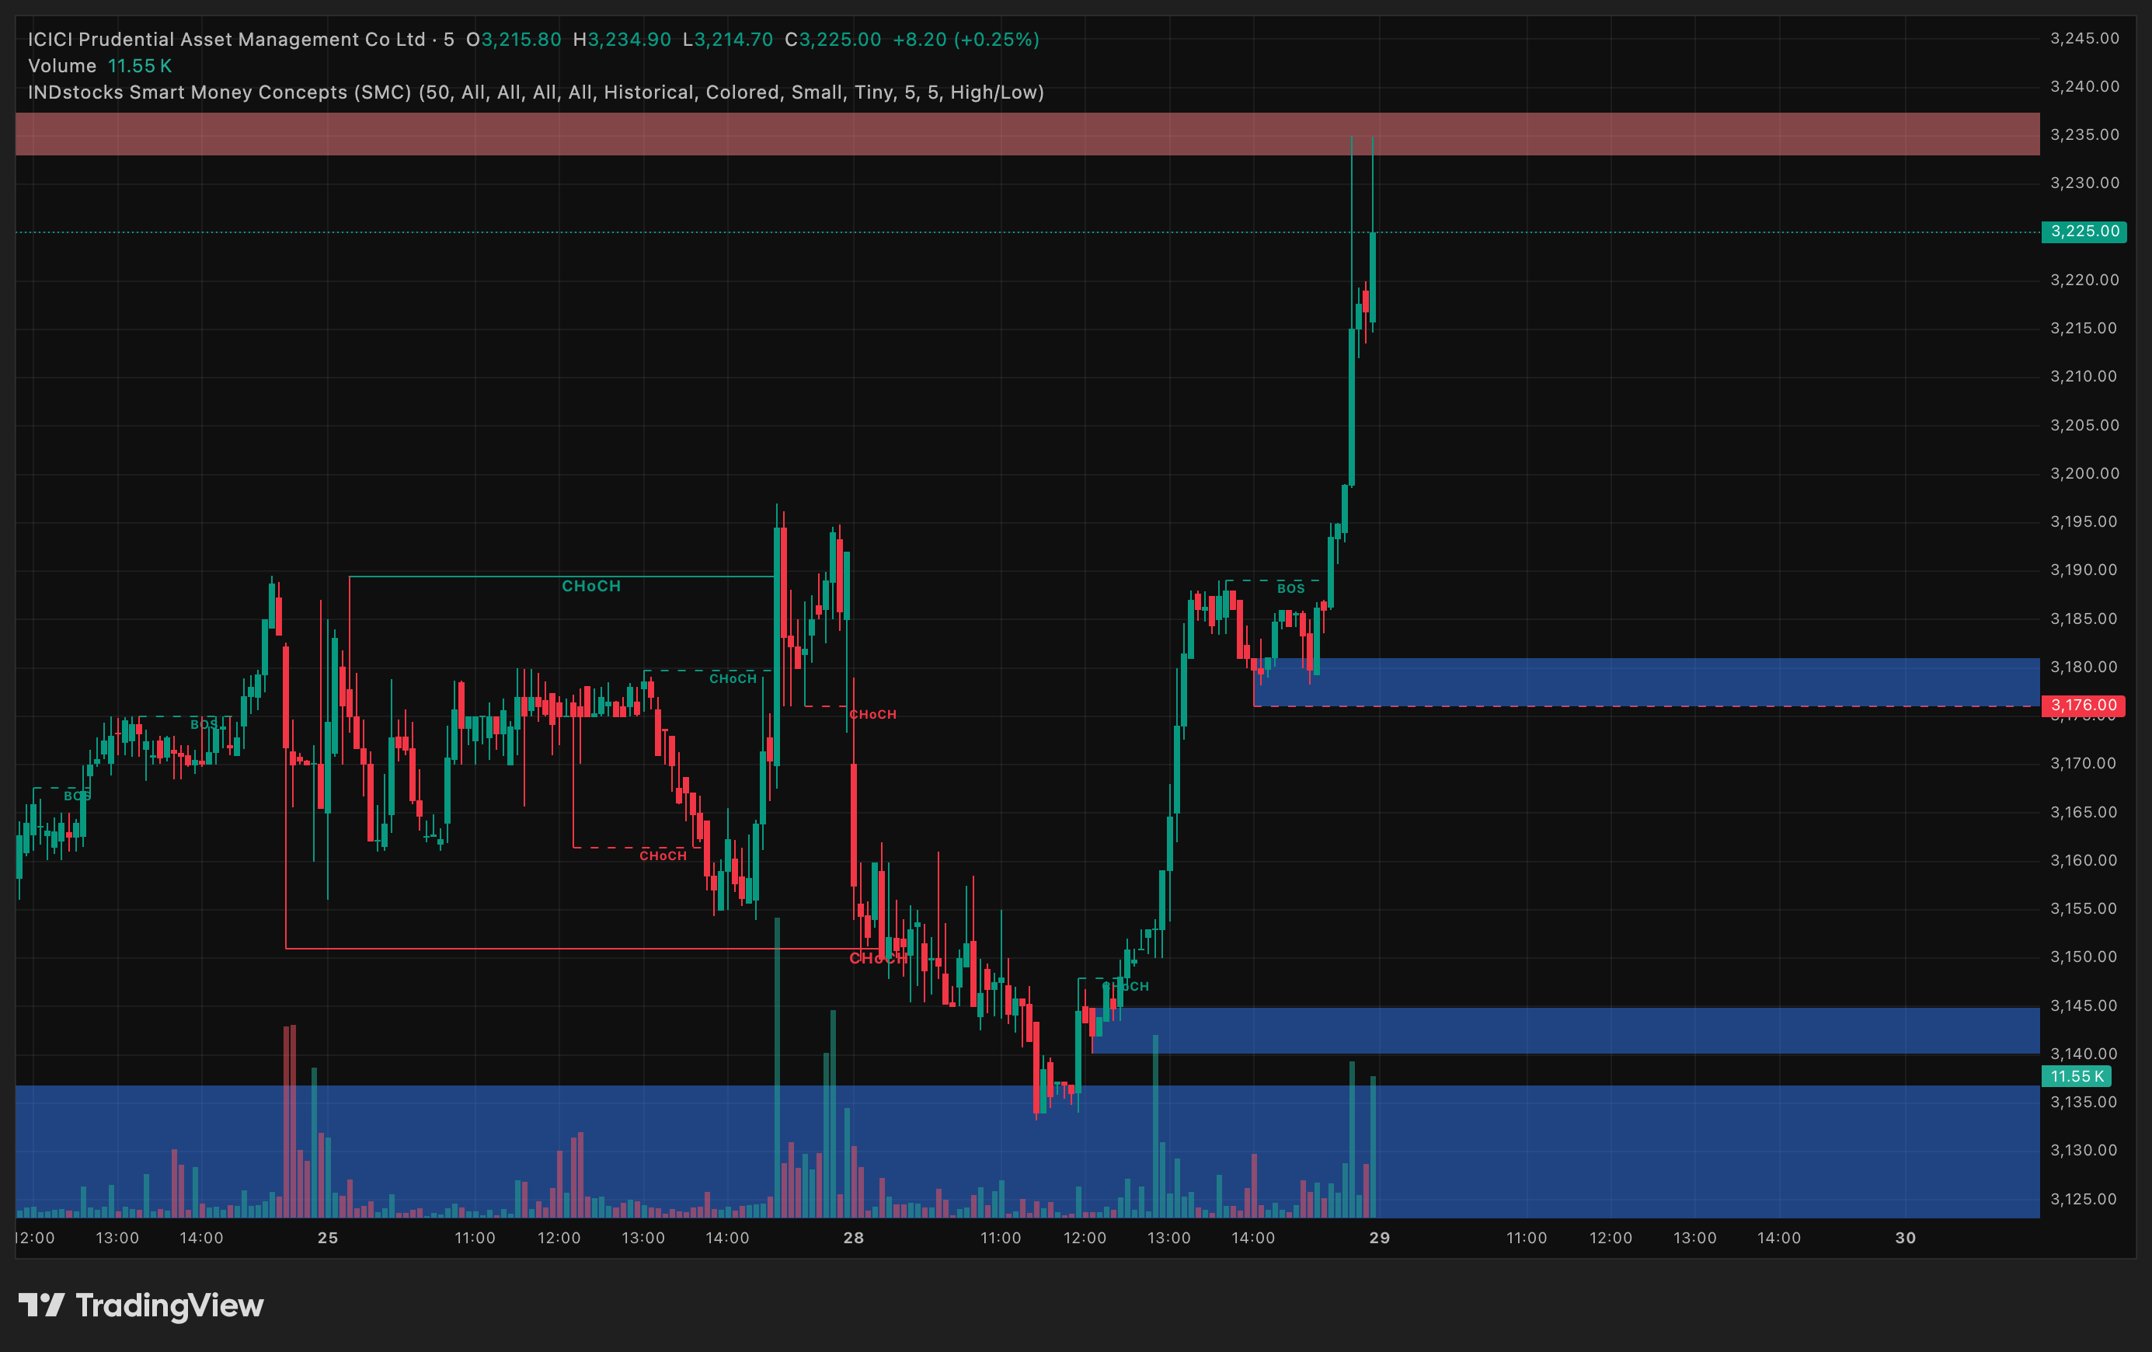Click the 3,205.00 price axis label
The width and height of the screenshot is (2152, 1352).
[x=2084, y=424]
